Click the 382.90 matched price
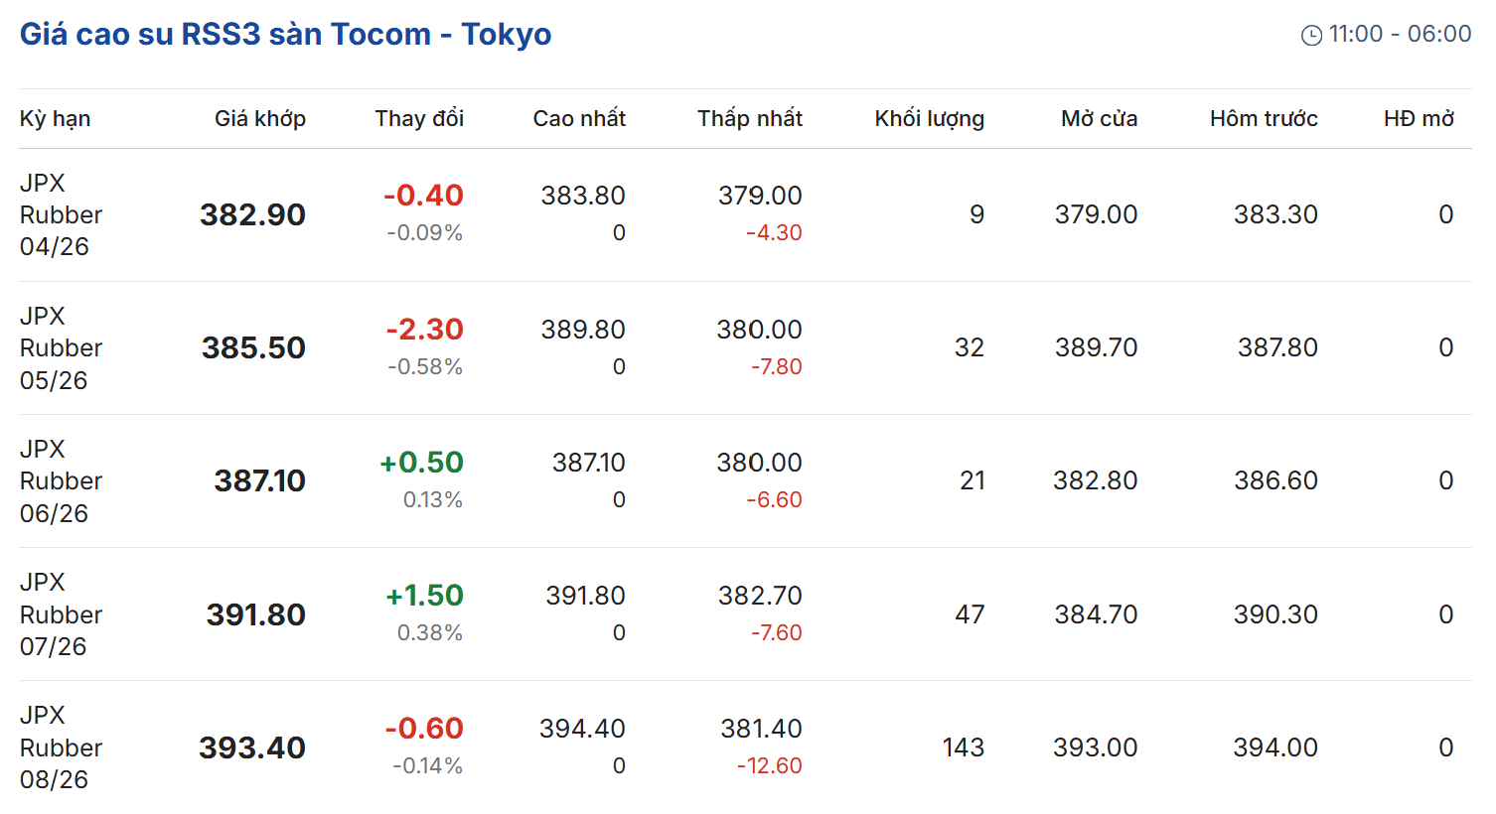 (x=252, y=214)
